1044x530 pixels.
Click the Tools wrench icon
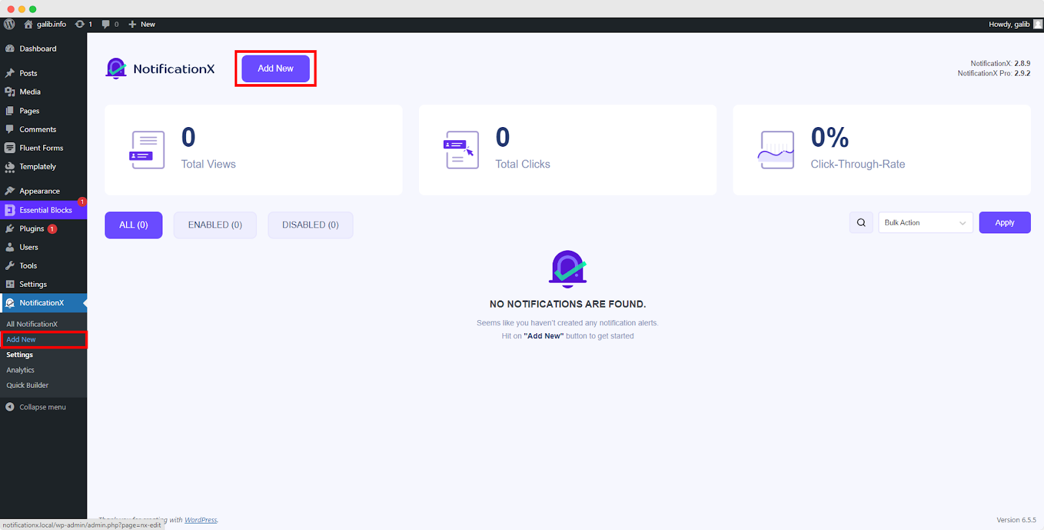10,266
